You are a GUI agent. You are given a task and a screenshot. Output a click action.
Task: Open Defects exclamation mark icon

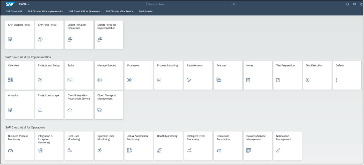pyautogui.click(x=336, y=80)
